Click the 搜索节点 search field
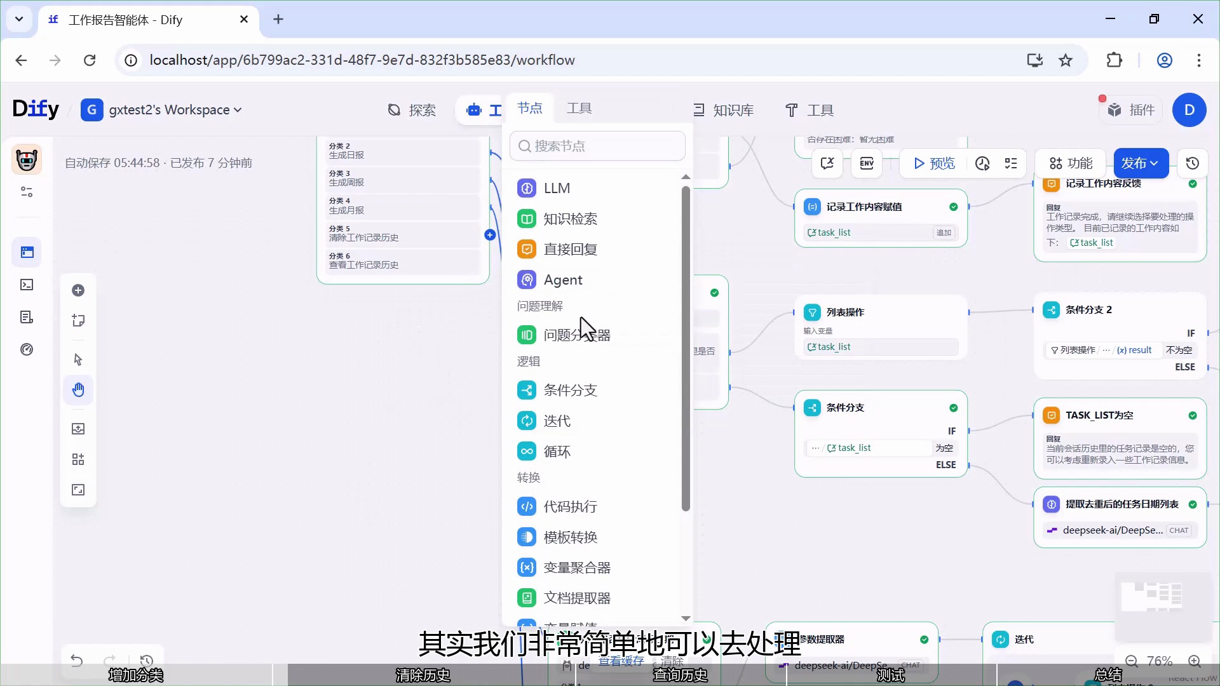Image resolution: width=1220 pixels, height=686 pixels. tap(597, 146)
